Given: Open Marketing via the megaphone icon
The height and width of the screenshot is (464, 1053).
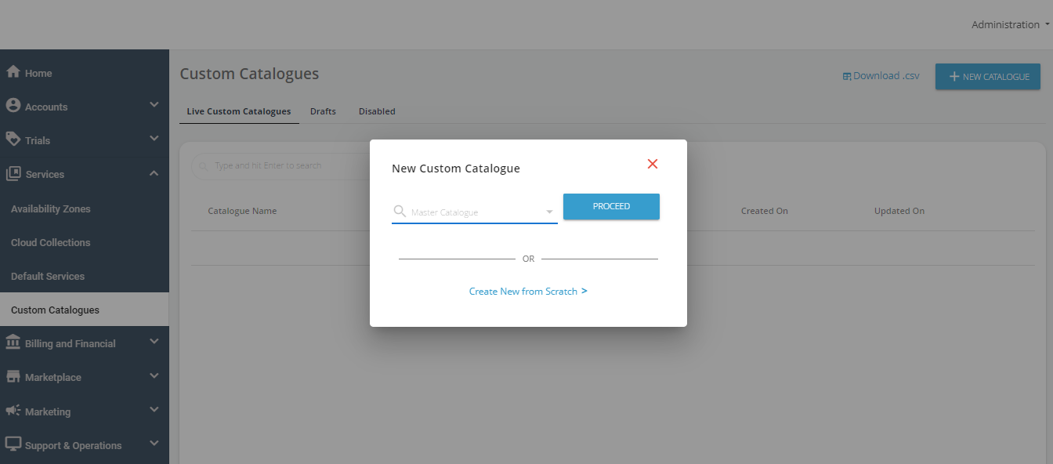Looking at the screenshot, I should 13,410.
